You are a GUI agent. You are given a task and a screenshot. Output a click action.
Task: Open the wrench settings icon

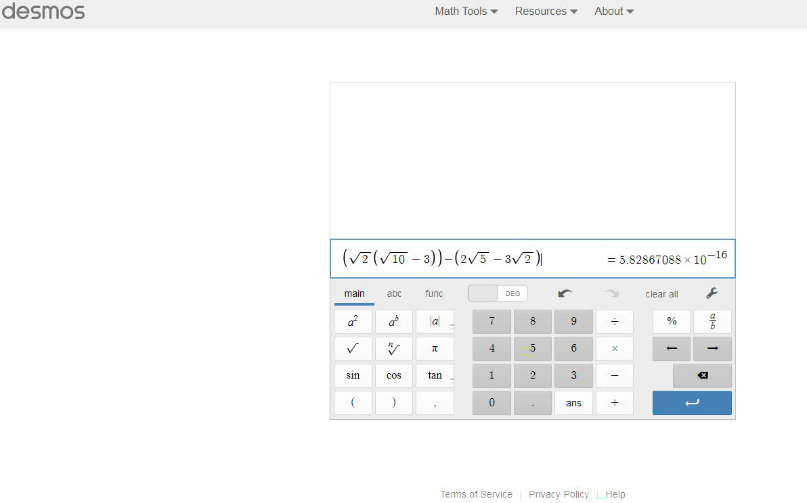(x=712, y=293)
